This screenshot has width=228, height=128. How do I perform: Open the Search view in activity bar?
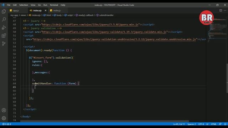pyautogui.click(x=4, y=19)
